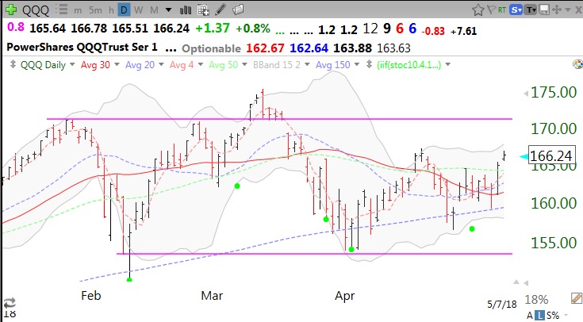Open the chart templates folder icon
Image resolution: width=583 pixels, height=322 pixels.
(x=238, y=10)
